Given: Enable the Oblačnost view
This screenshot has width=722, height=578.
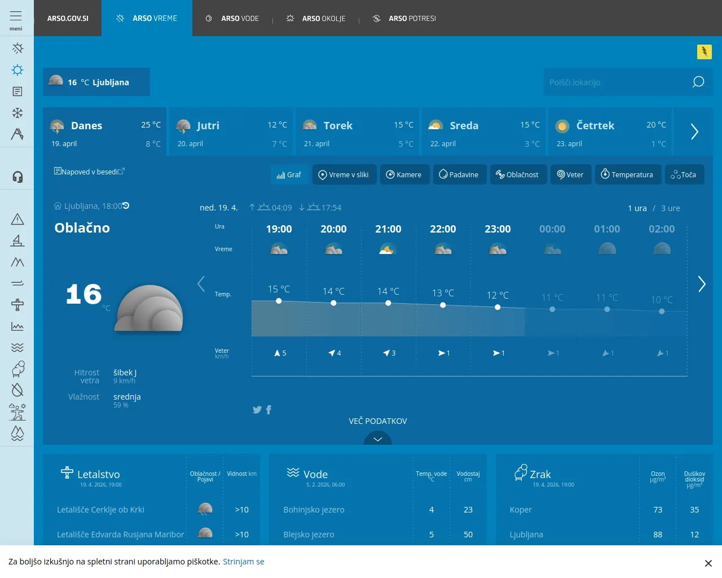Looking at the screenshot, I should (x=518, y=174).
